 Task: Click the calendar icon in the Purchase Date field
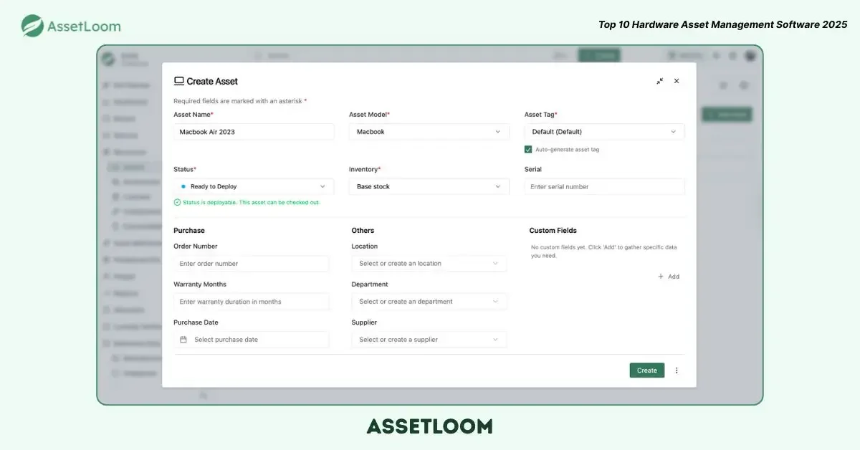pyautogui.click(x=183, y=340)
